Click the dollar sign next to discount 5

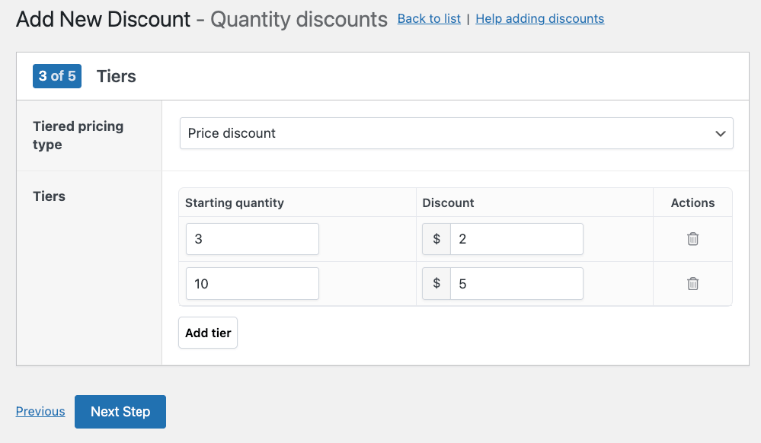tap(436, 282)
